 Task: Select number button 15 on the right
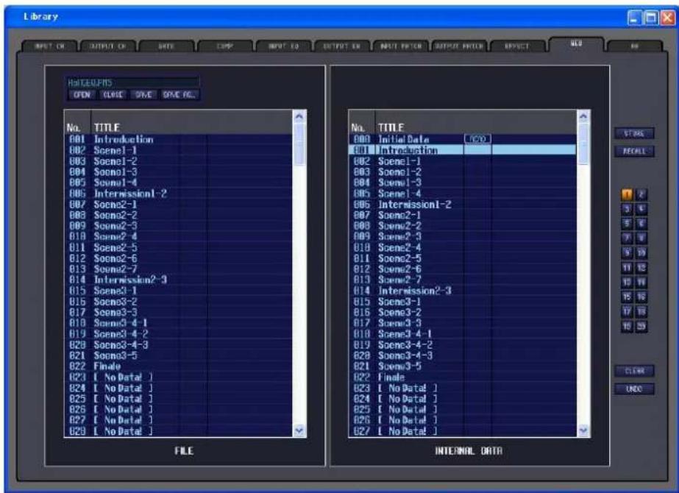coord(627,297)
